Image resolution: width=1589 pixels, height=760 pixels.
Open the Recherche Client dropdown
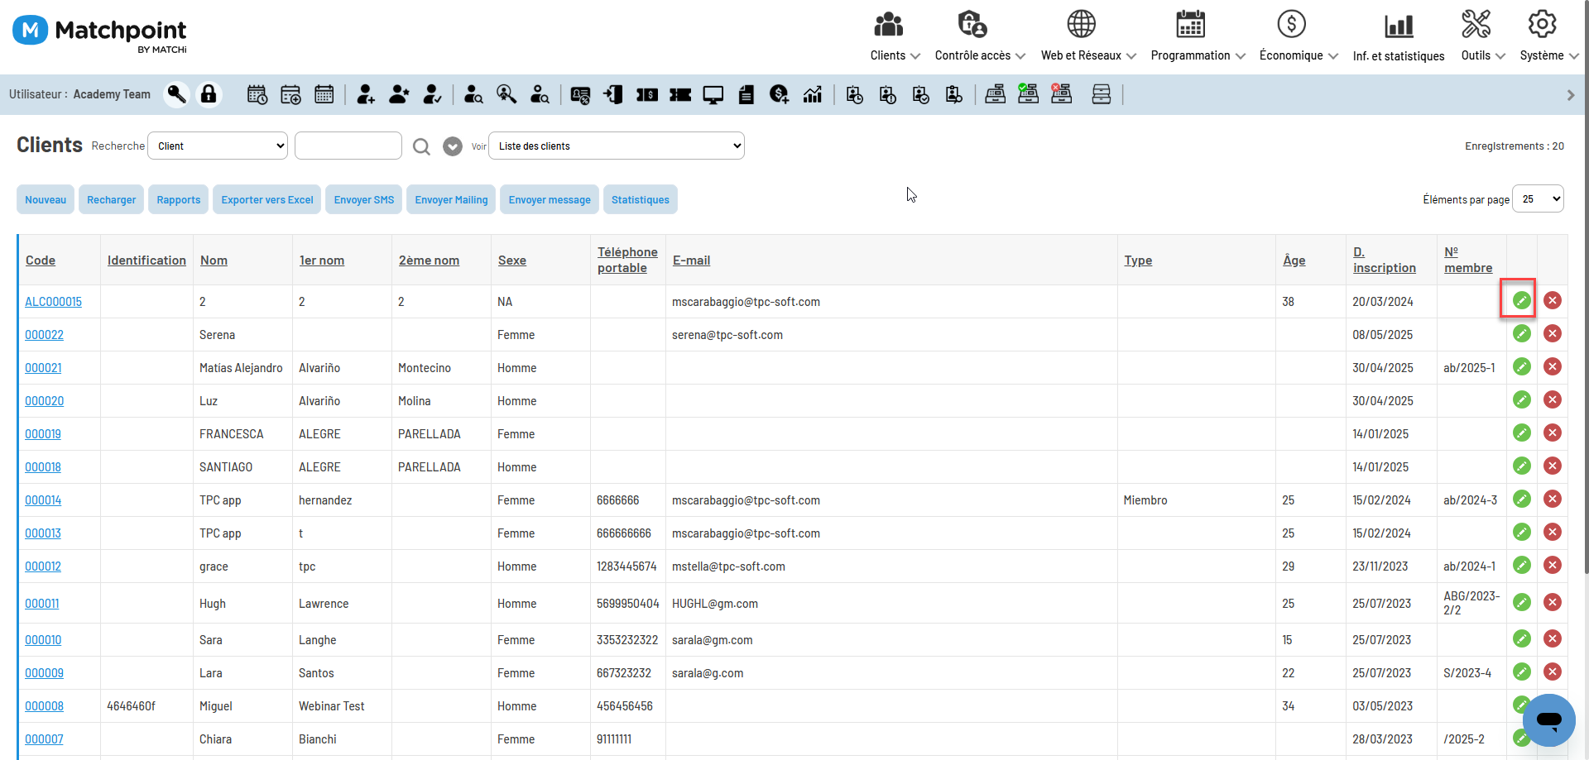[x=218, y=146]
